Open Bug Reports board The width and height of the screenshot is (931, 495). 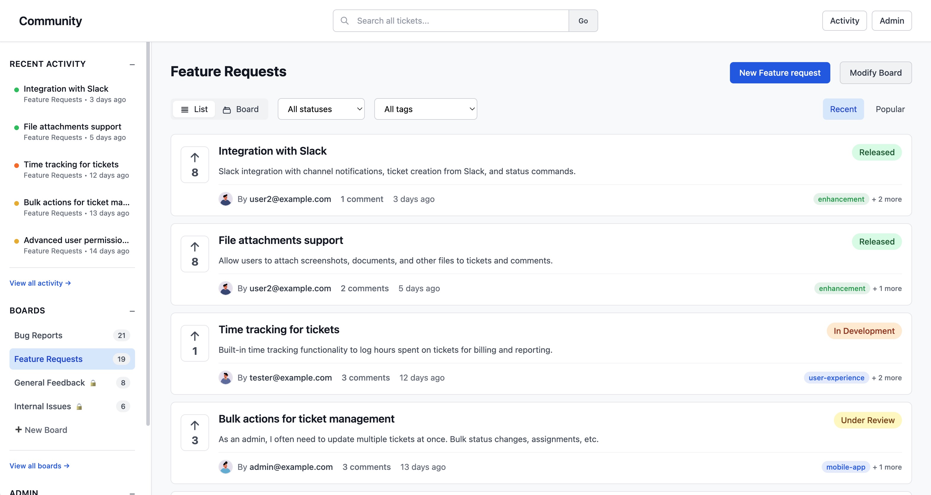[72, 335]
